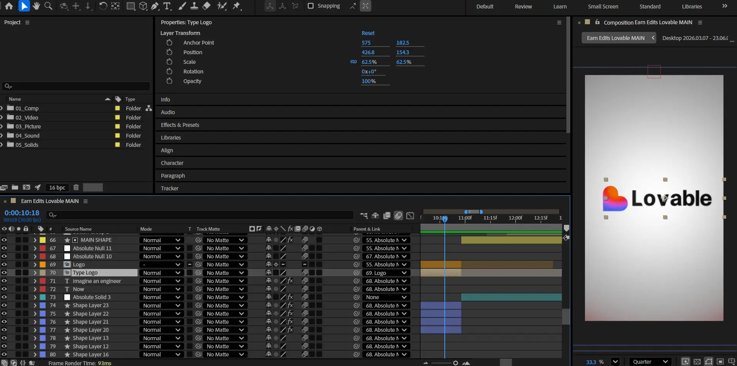Select the Pen tool in toolbar
Screen dimensions: 737x366
point(155,6)
